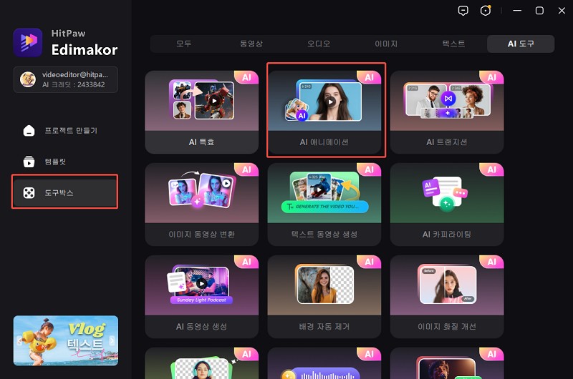Click the Vlog 텍스트 promotional banner
Viewport: 573px width, 379px height.
(65, 340)
